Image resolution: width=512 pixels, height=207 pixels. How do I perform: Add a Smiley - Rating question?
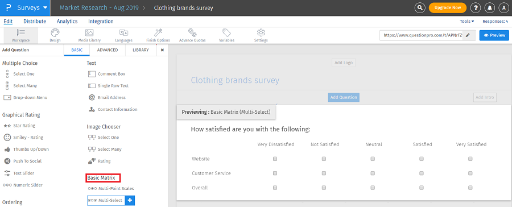23,137
